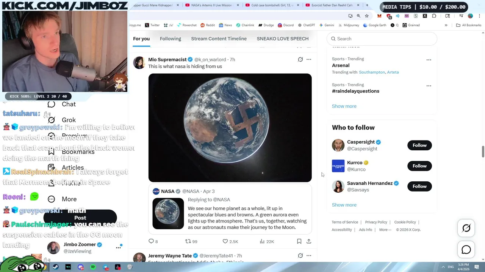Open more options on Mio Supremacist post
This screenshot has width=485, height=272.
pyautogui.click(x=309, y=59)
